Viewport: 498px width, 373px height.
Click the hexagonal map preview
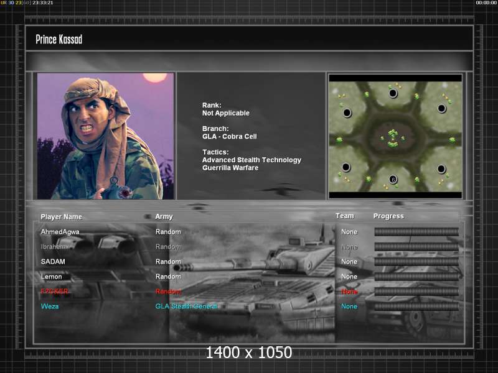(395, 136)
